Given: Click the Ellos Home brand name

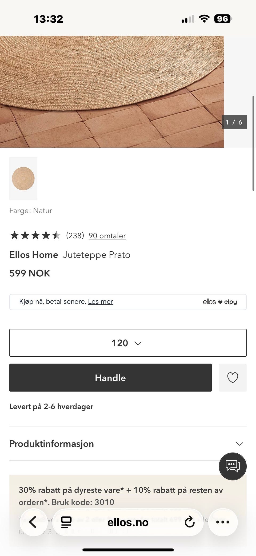Looking at the screenshot, I should 34,255.
